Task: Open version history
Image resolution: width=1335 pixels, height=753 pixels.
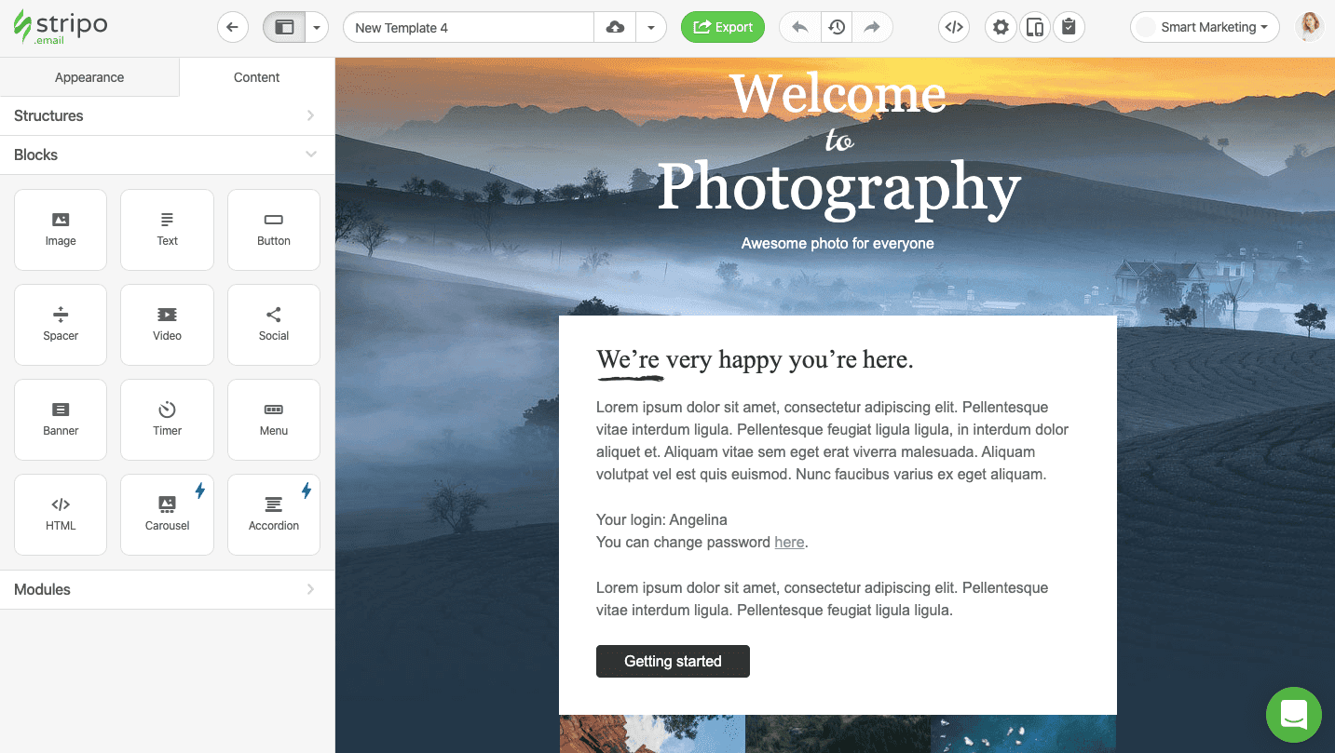Action: coord(836,27)
